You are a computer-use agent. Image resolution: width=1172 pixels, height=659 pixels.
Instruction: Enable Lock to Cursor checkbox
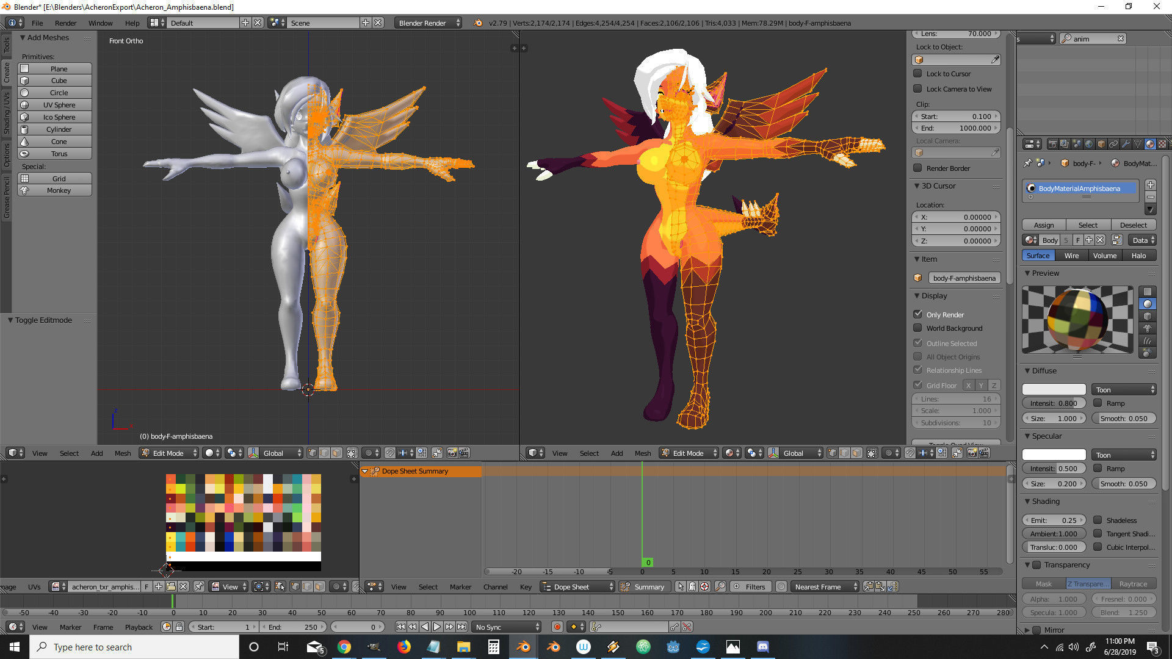(917, 73)
